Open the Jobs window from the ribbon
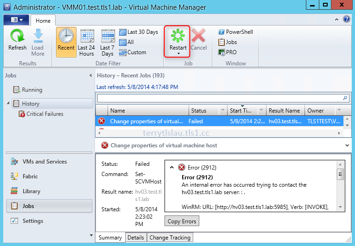The image size is (355, 246). (x=228, y=42)
